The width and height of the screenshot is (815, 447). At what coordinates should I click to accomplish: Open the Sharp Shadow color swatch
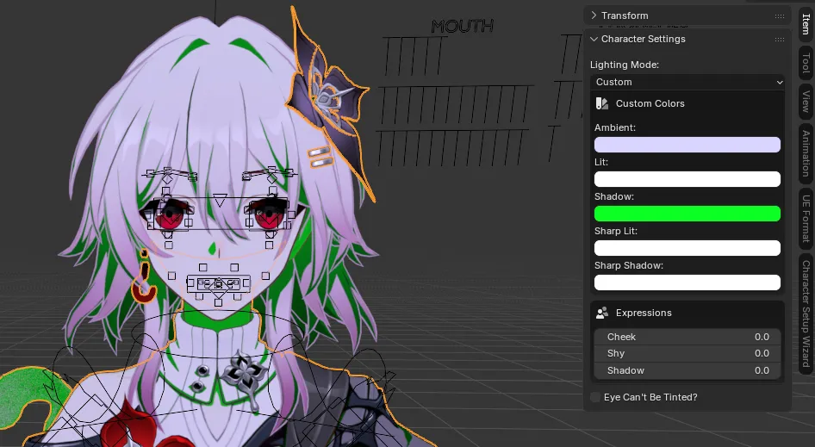tap(687, 282)
